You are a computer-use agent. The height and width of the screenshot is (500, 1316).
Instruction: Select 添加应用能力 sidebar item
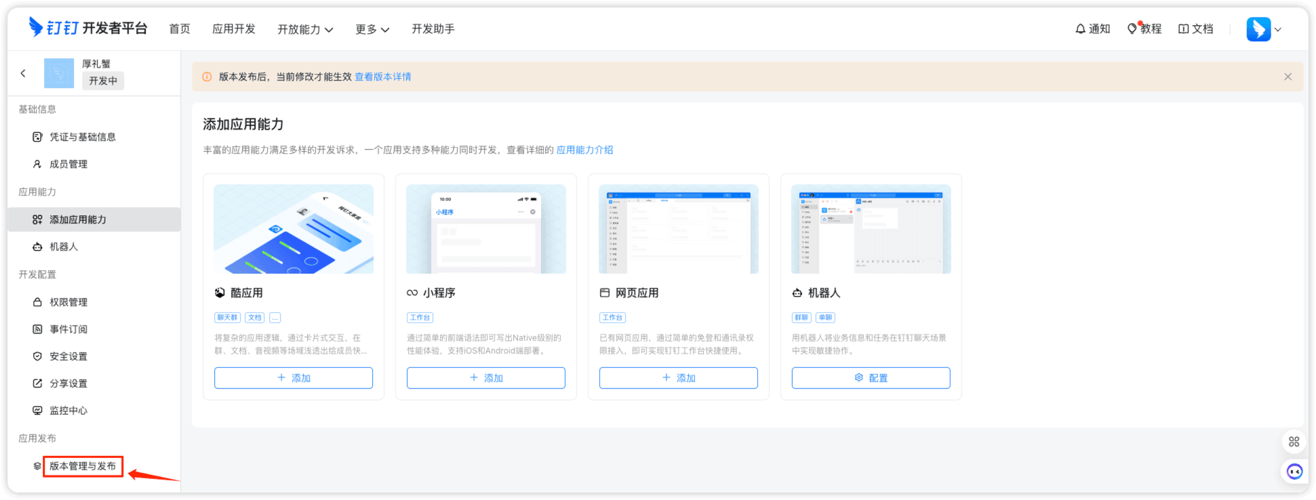click(x=94, y=220)
